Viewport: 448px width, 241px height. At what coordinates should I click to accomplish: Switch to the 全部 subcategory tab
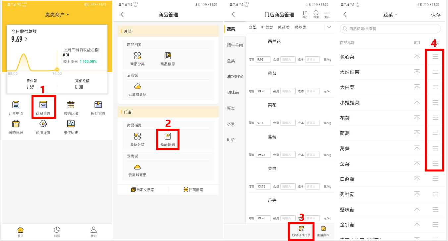point(253,27)
